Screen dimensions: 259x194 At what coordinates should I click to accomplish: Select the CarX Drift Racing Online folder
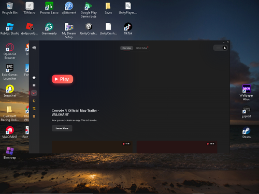pyautogui.click(x=10, y=113)
